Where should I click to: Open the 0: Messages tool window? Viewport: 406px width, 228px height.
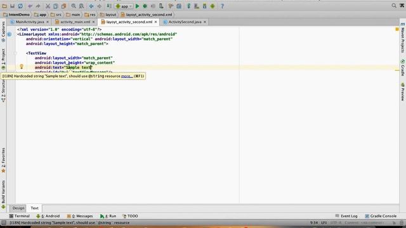(x=80, y=216)
